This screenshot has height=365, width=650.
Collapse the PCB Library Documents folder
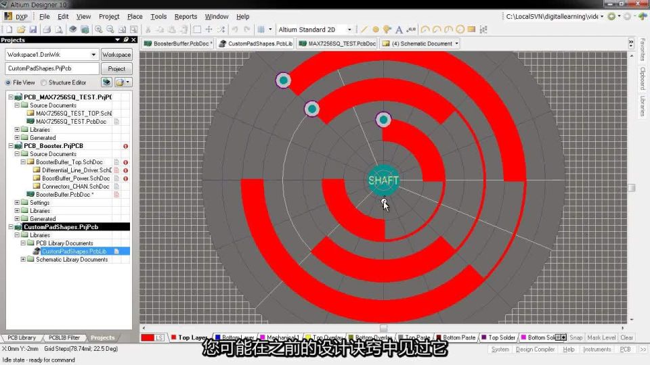tap(23, 243)
